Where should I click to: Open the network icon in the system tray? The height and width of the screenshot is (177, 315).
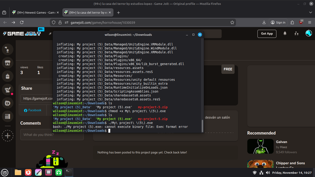261,172
